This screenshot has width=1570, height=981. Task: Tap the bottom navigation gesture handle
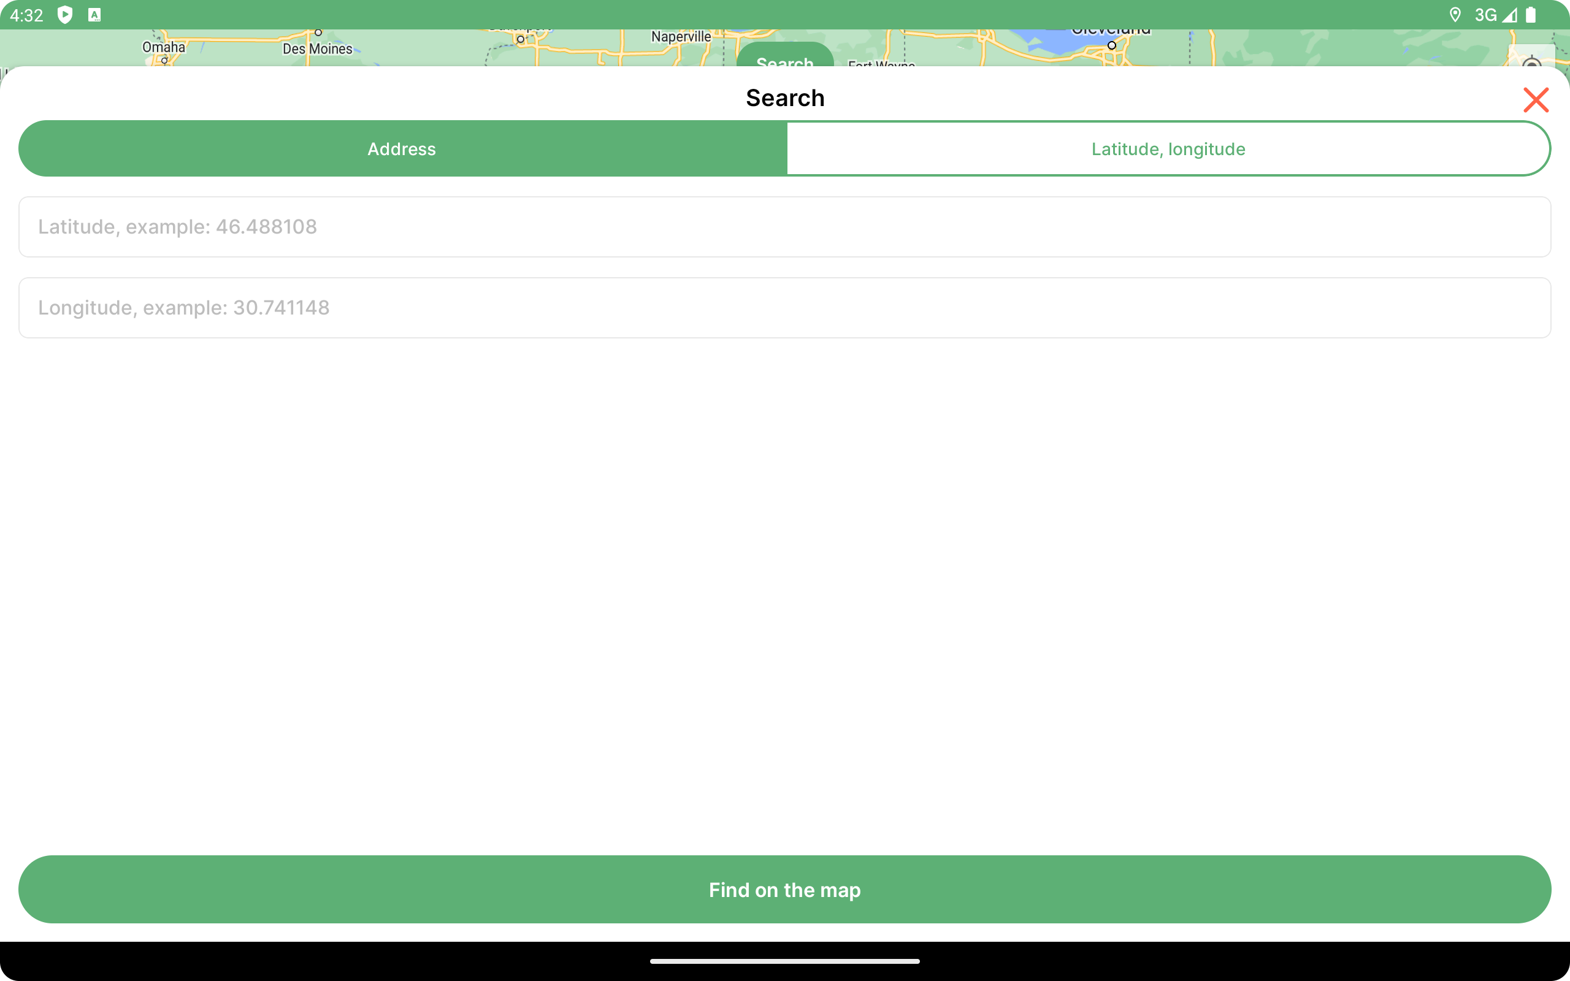784,961
